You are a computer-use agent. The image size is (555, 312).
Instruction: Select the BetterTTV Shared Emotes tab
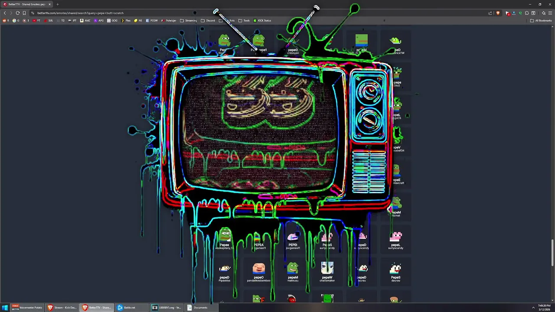click(27, 4)
